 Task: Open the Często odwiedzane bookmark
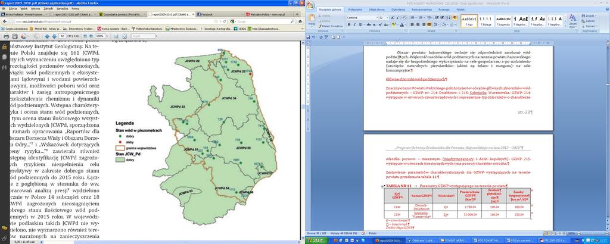[14, 29]
